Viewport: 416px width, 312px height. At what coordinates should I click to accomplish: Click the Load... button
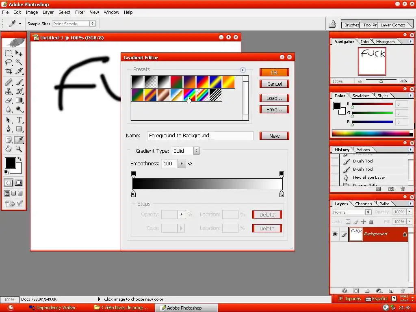(274, 98)
